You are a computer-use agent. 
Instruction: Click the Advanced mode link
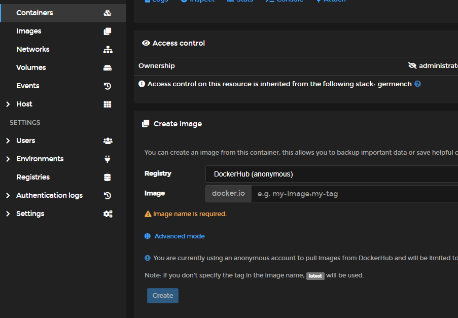pyautogui.click(x=180, y=236)
